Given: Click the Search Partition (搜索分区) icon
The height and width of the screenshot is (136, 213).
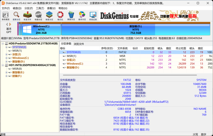Looking at the screenshot, I should click(17, 16).
